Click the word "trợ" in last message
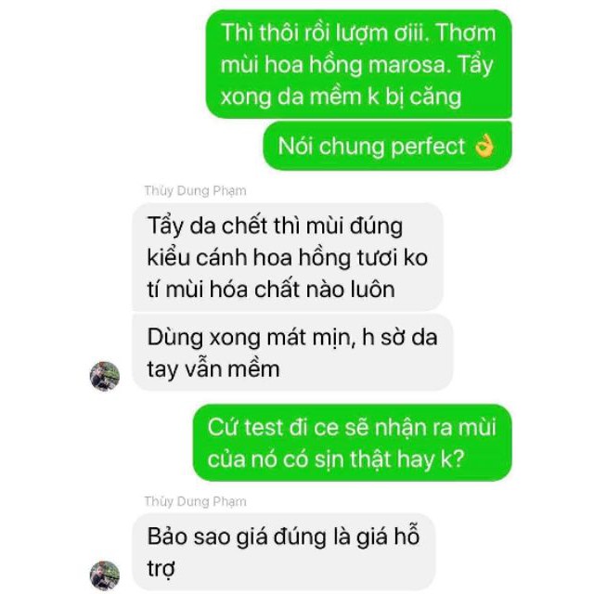The image size is (594, 594). click(x=161, y=569)
